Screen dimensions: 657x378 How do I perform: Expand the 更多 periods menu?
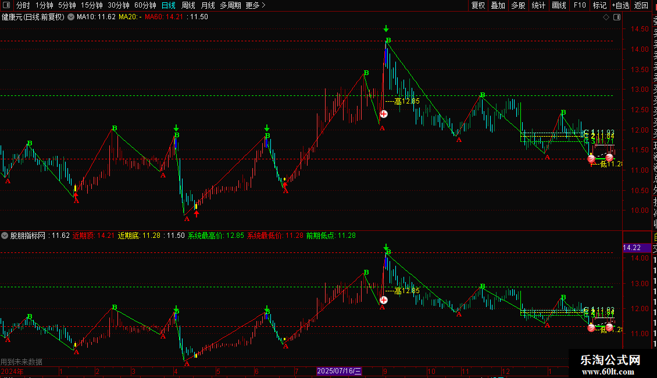(x=256, y=5)
